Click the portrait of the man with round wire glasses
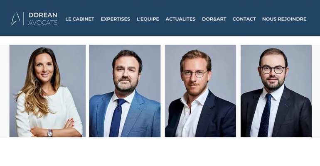Viewport: 320px width, 166px height. coord(200,91)
